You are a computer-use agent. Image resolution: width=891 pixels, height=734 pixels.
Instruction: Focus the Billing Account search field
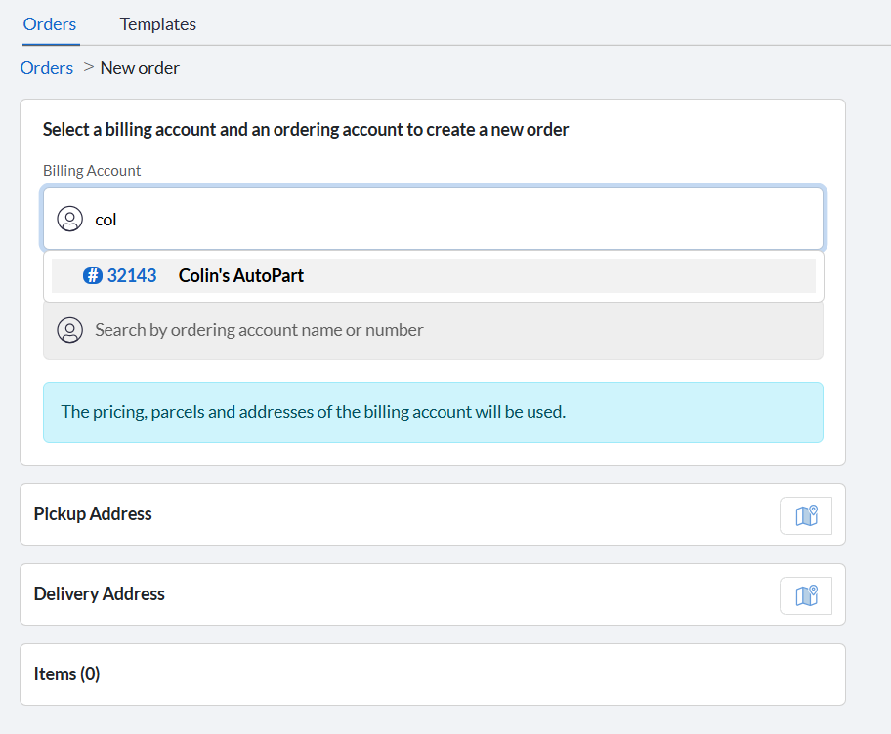click(x=434, y=219)
